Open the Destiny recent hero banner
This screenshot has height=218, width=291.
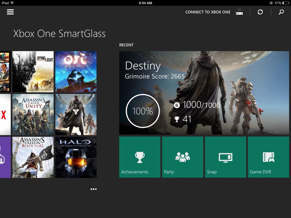click(204, 93)
